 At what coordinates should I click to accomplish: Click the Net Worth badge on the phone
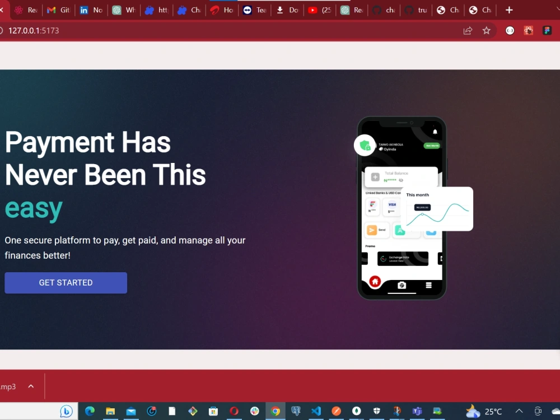click(x=432, y=146)
